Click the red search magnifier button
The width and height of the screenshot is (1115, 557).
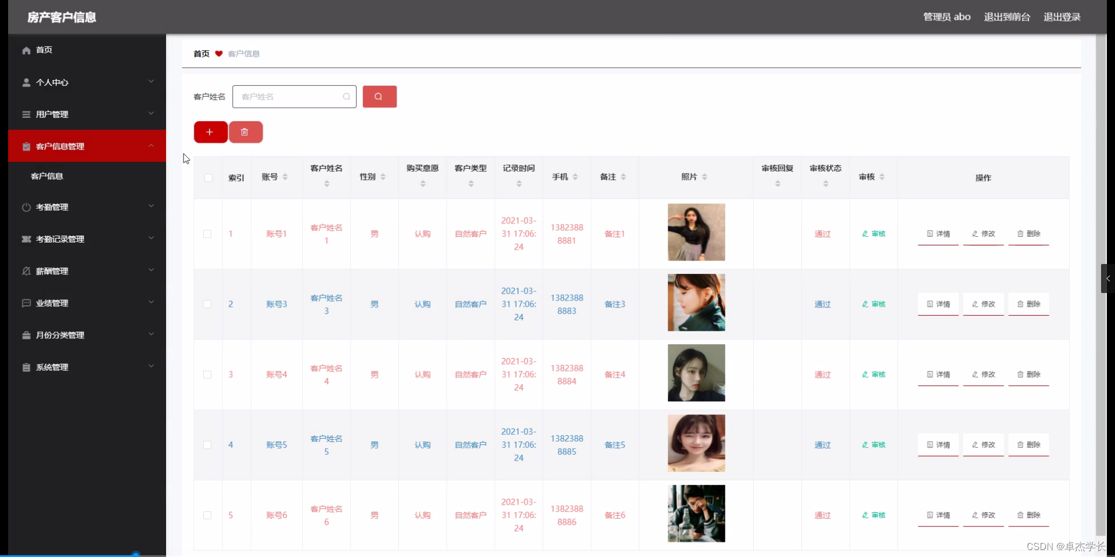click(x=380, y=97)
